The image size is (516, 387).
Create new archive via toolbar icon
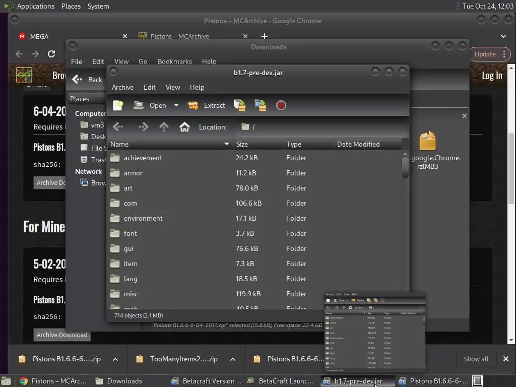(118, 105)
